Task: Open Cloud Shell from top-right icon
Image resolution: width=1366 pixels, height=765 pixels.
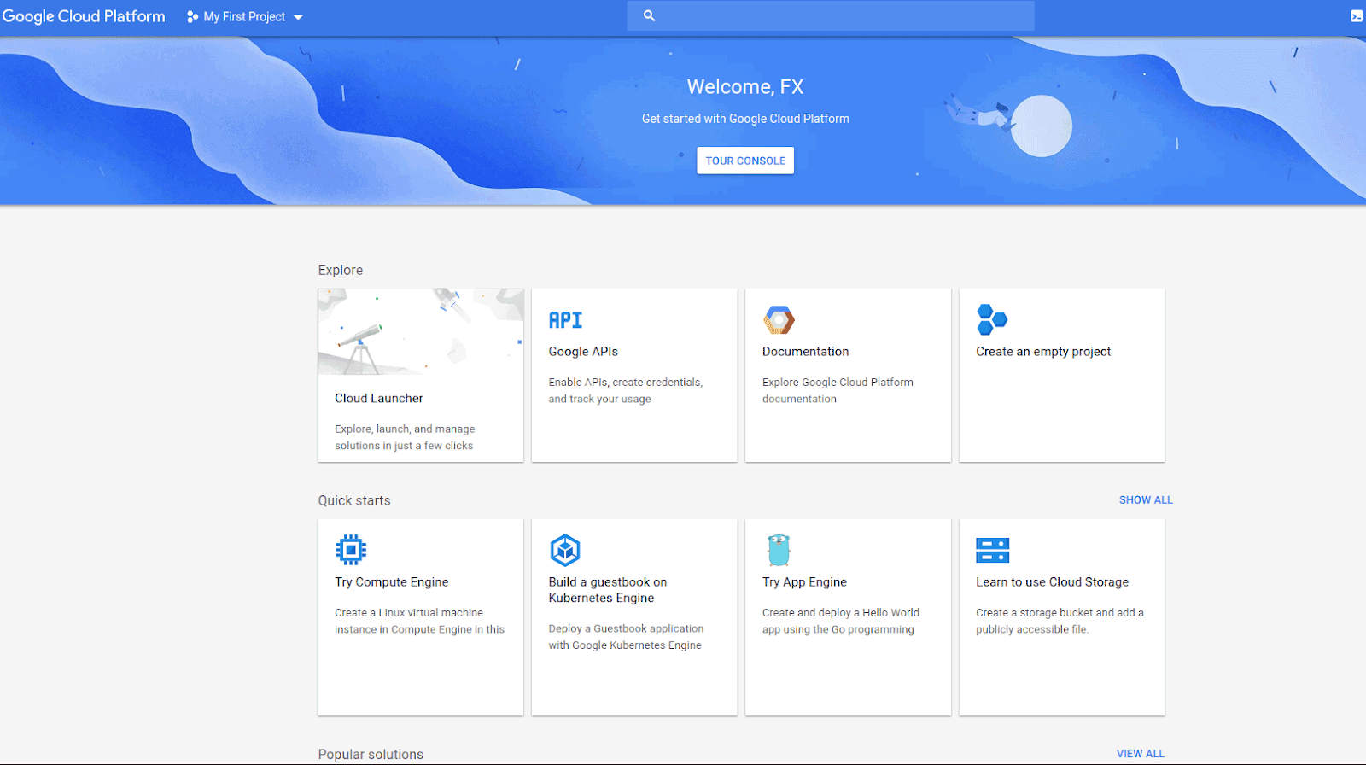Action: click(x=1356, y=16)
